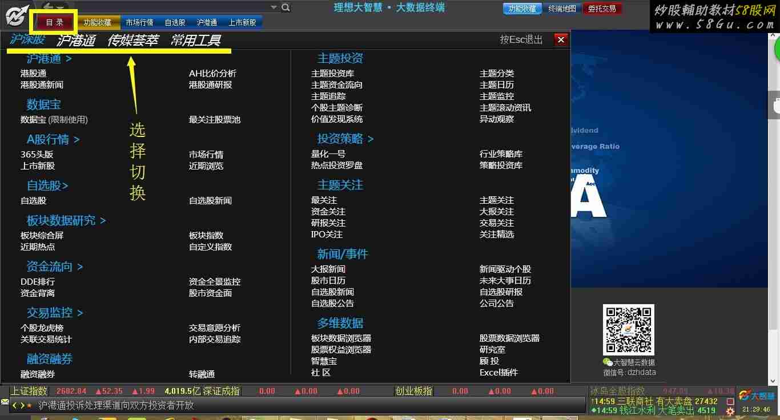This screenshot has height=420, width=780.
Task: Open 近期浏览
Action: tap(206, 166)
